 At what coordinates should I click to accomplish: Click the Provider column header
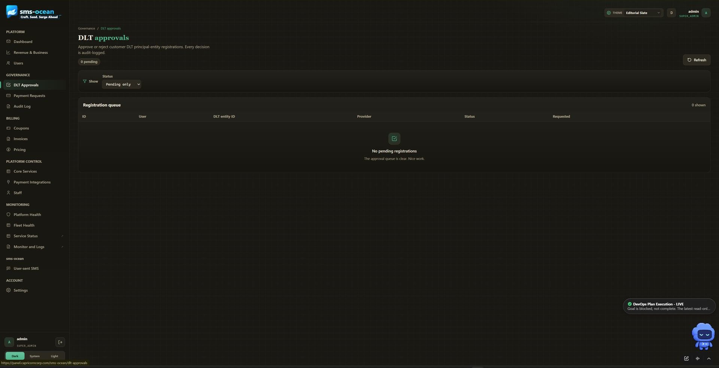[x=364, y=117]
